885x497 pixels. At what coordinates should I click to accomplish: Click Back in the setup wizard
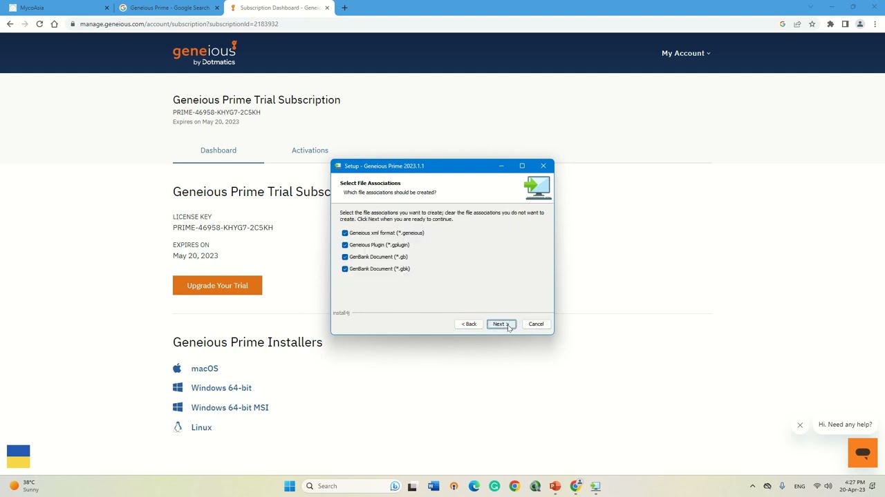pos(469,324)
